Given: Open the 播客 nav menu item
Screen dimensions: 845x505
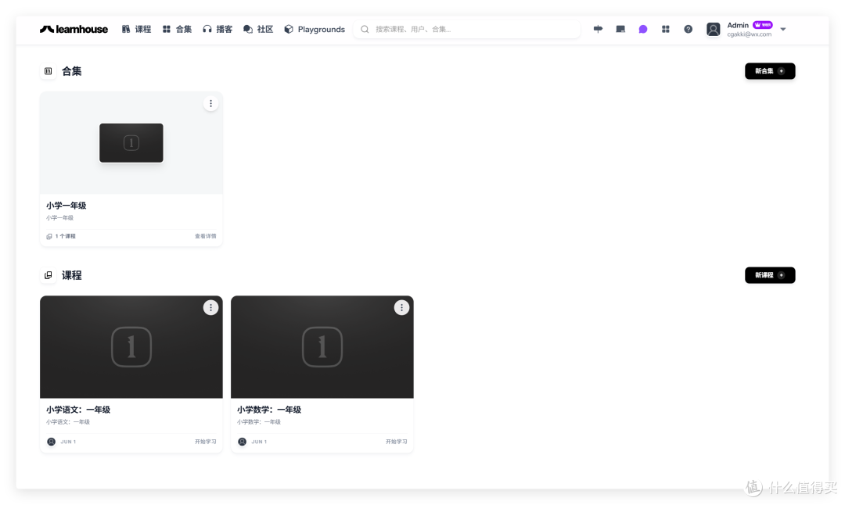Looking at the screenshot, I should tap(218, 29).
